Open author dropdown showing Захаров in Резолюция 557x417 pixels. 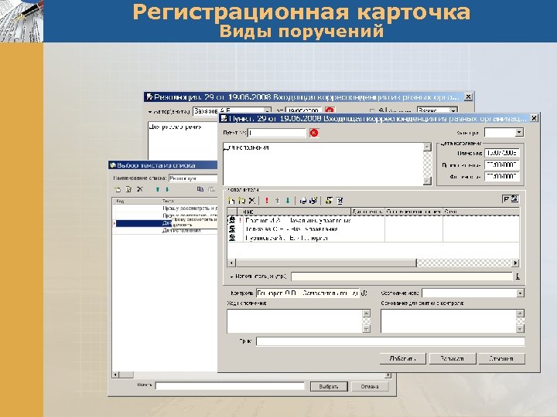(x=268, y=110)
